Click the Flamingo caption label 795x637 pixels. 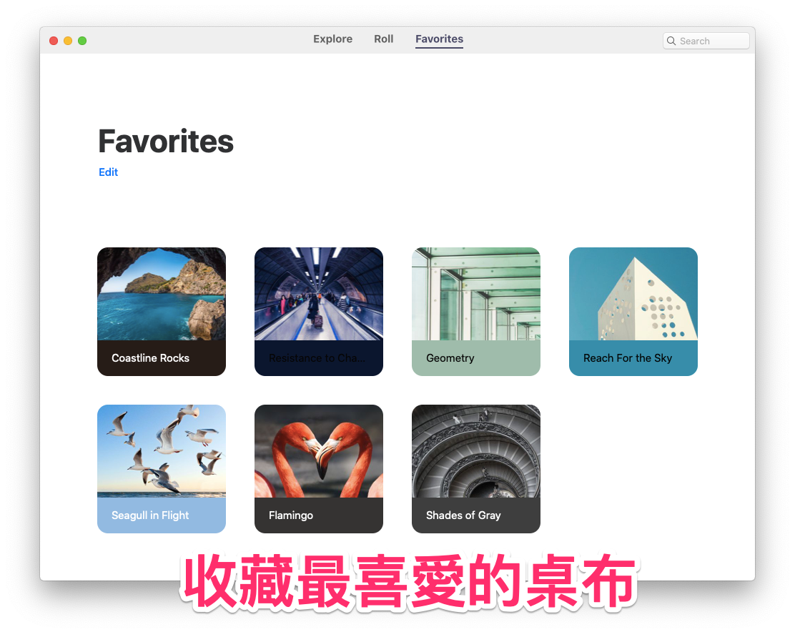(x=290, y=515)
